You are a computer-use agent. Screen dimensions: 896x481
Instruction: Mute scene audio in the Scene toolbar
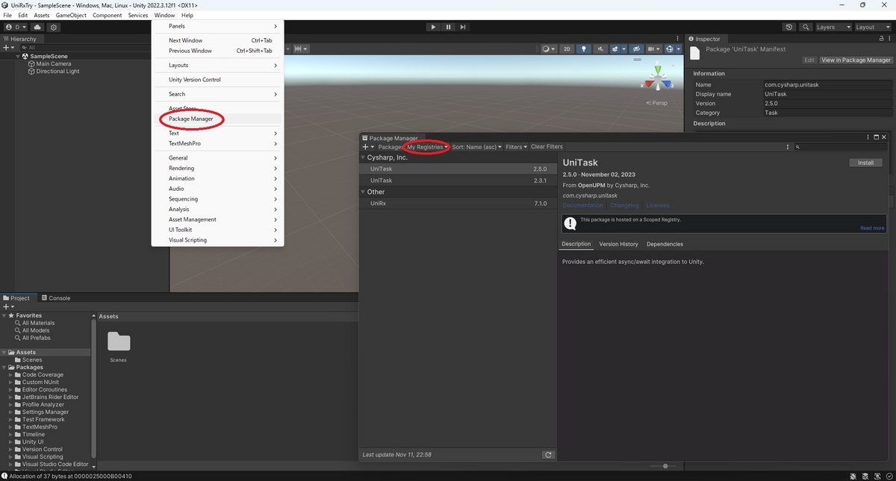pyautogui.click(x=600, y=48)
